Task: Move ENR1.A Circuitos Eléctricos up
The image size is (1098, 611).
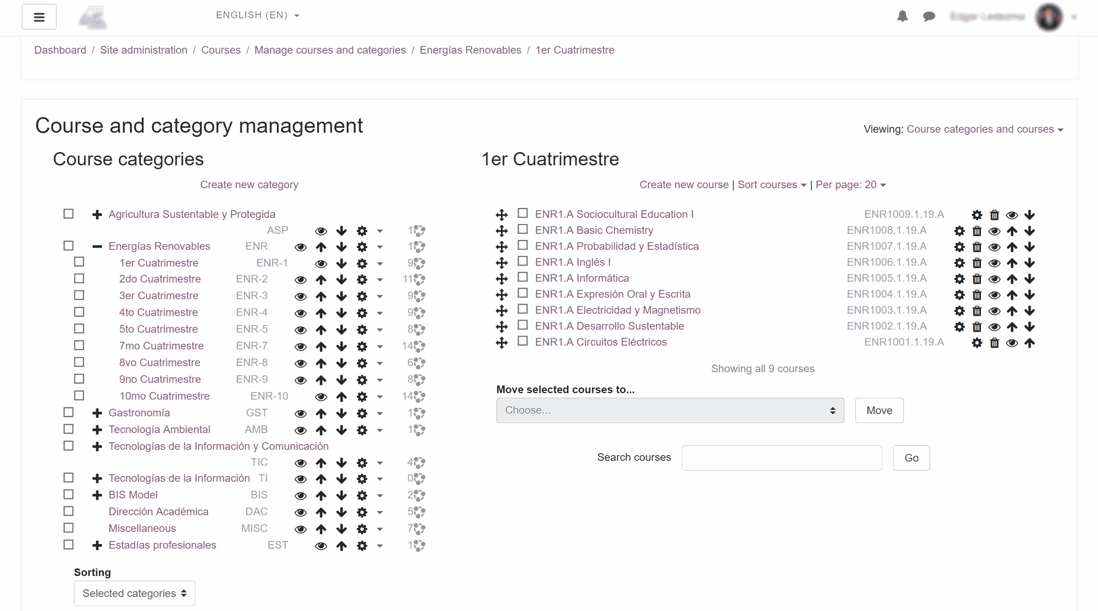Action: 1029,343
